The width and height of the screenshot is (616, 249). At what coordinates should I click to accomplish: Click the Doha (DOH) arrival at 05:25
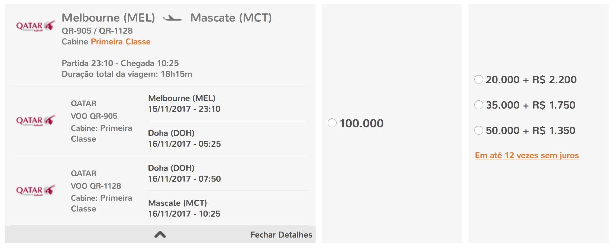click(x=184, y=138)
